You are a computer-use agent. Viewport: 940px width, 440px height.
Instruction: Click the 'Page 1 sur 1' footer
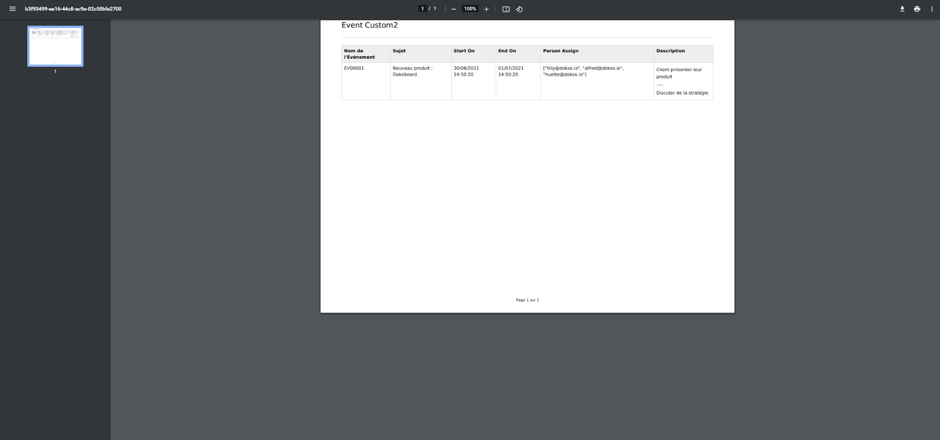(x=527, y=300)
